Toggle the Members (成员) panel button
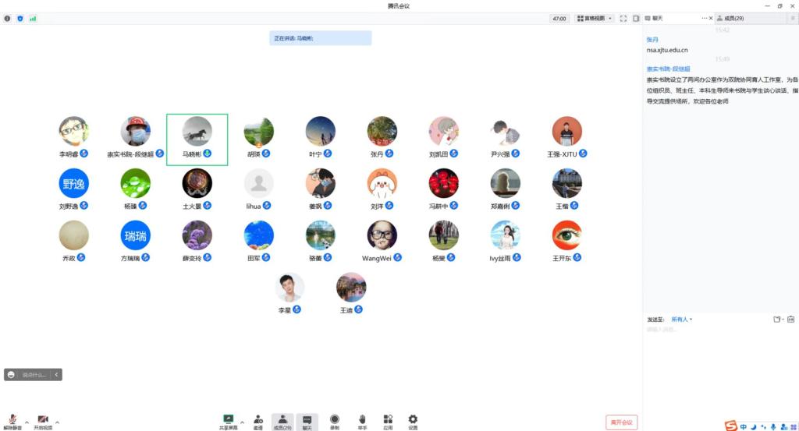Viewport: 799px width, 431px height. [282, 421]
